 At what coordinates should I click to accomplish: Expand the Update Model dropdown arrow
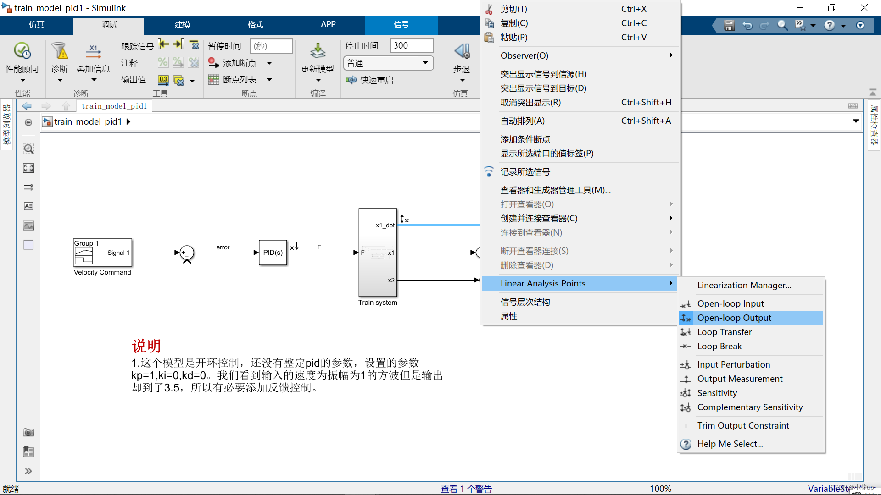pyautogui.click(x=318, y=81)
